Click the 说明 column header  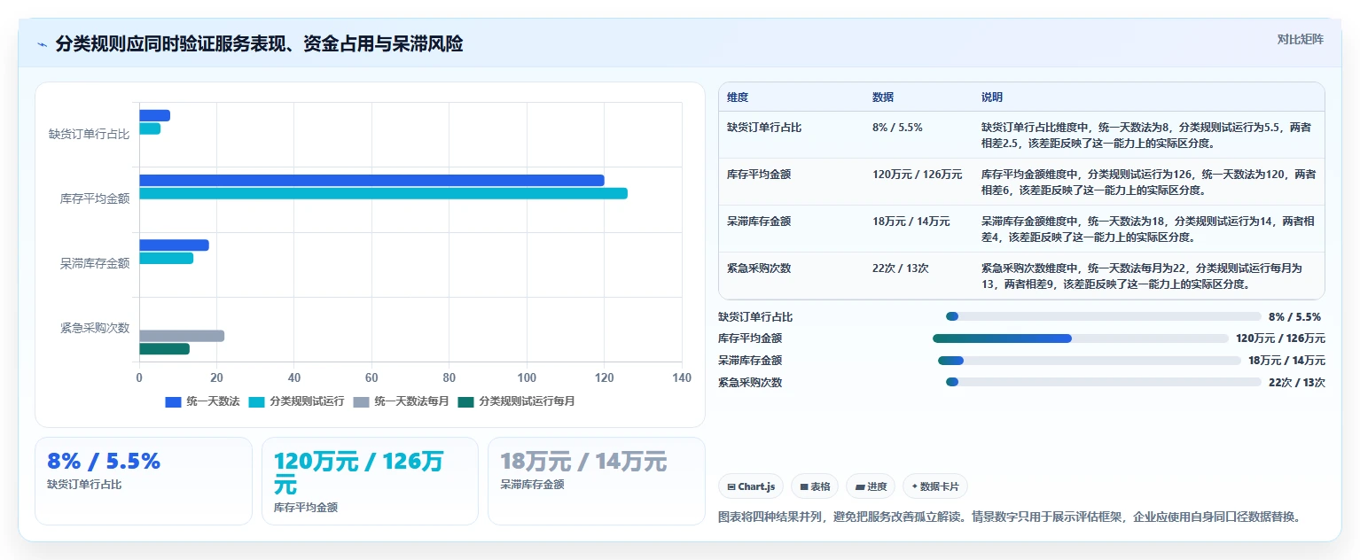992,97
